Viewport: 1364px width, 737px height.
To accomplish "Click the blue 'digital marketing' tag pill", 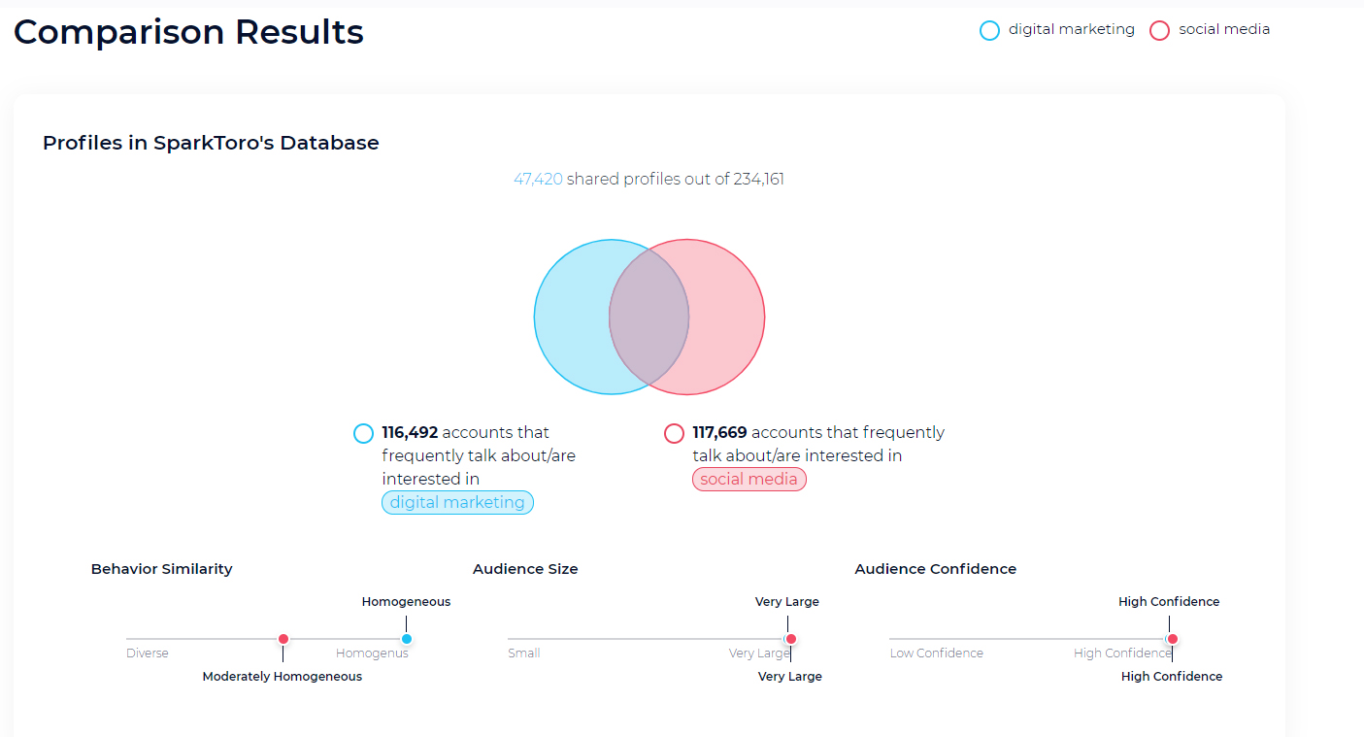I will [x=457, y=502].
